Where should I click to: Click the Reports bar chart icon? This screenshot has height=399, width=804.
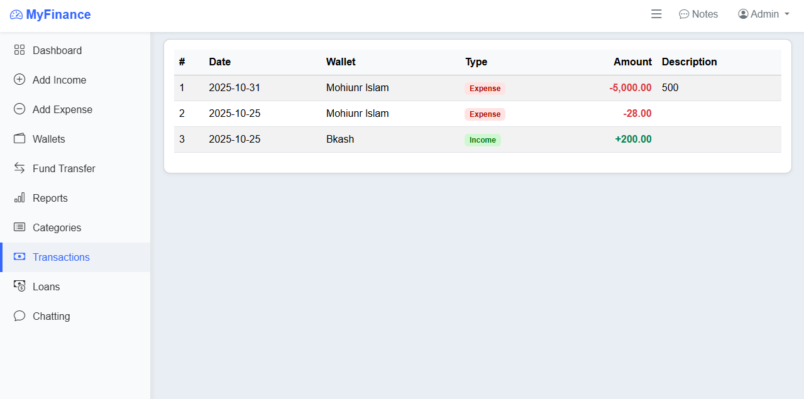19,198
